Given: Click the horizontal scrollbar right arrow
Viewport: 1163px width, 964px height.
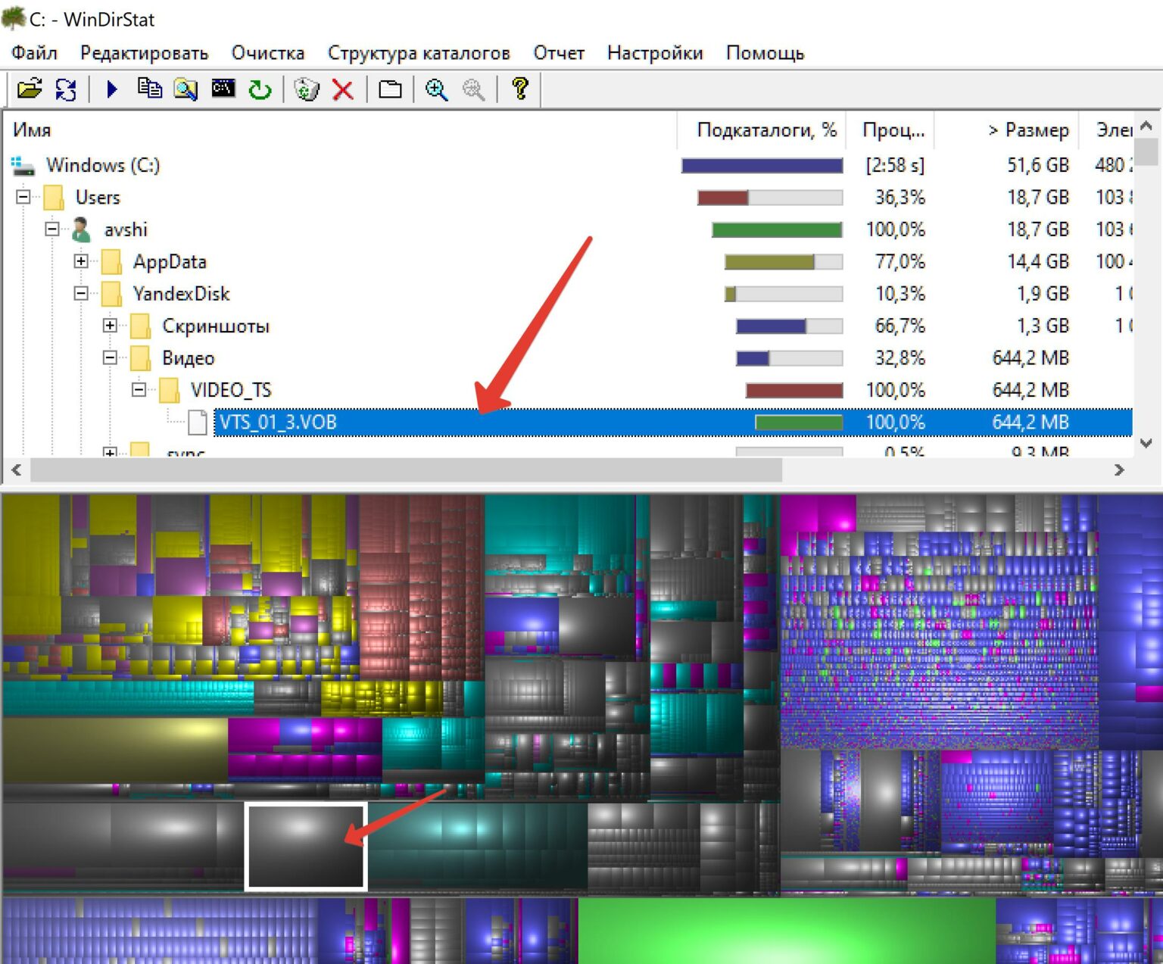Looking at the screenshot, I should point(1119,470).
